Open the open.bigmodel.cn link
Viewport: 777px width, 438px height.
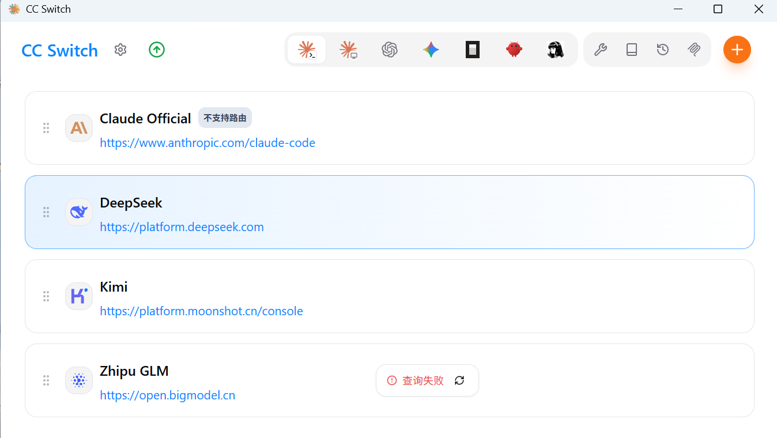[x=168, y=395]
